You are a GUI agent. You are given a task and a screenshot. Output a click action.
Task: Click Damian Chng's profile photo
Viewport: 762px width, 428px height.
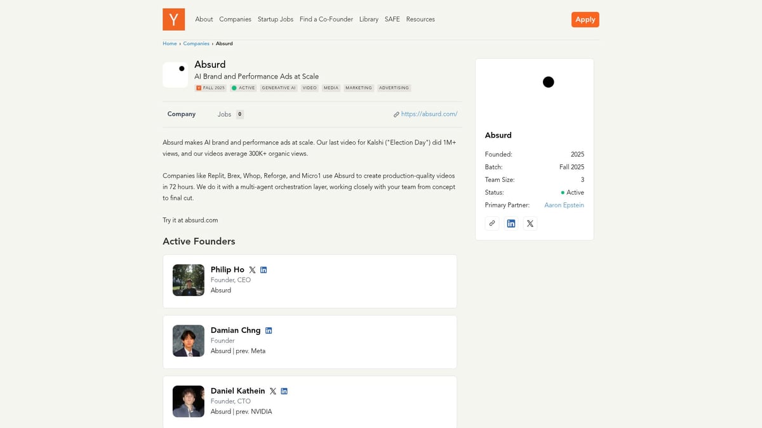(189, 341)
